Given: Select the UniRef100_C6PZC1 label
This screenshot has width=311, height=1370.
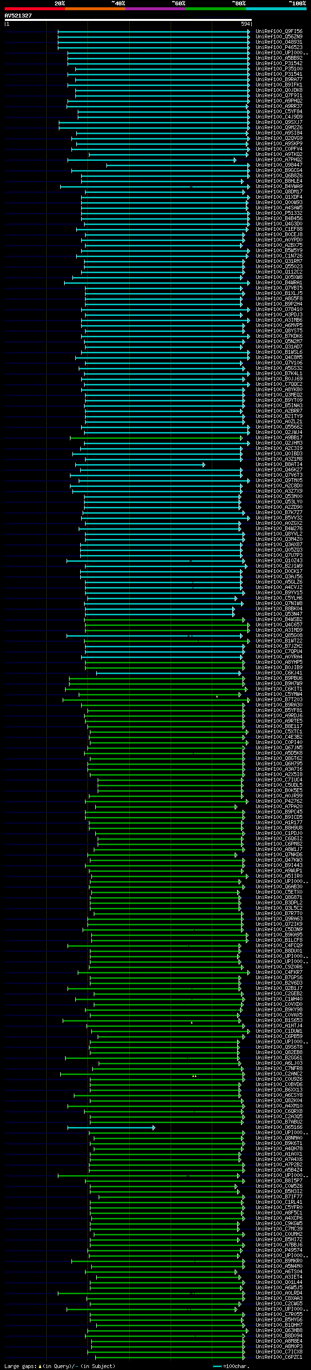Looking at the screenshot, I should (x=279, y=1357).
